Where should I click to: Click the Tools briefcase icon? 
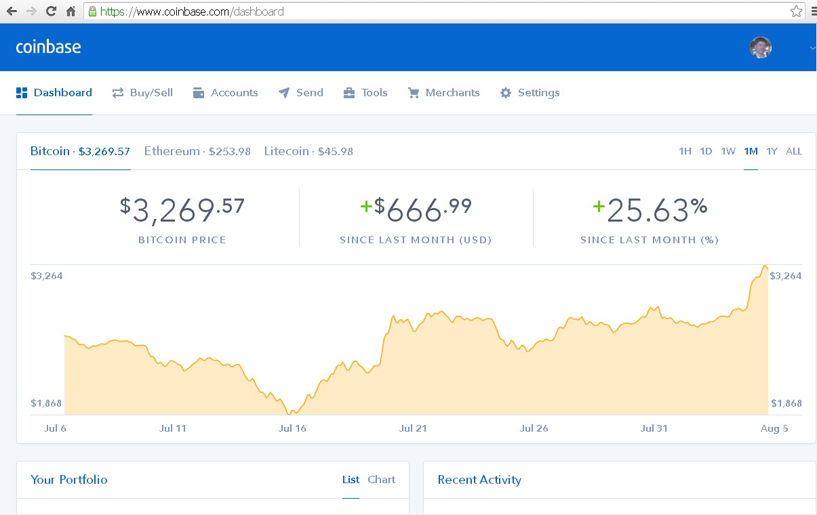point(349,93)
